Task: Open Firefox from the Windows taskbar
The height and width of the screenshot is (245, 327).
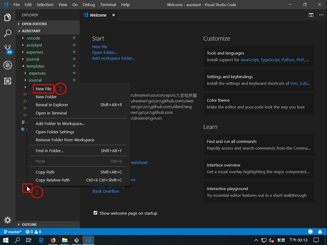Action: 53,240
